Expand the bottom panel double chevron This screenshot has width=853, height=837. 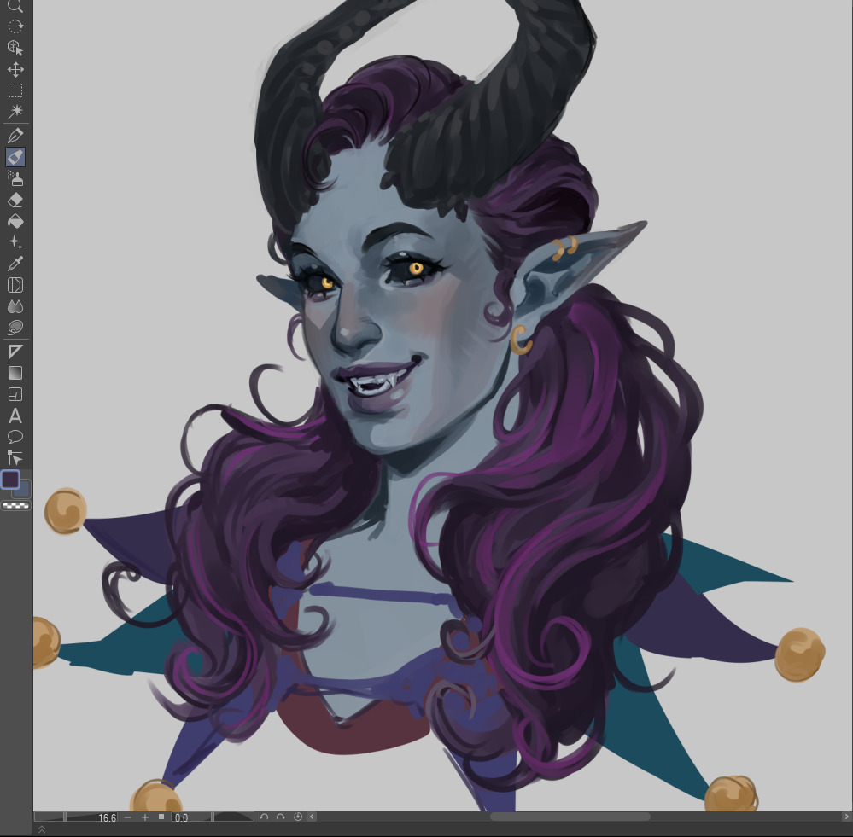41,829
